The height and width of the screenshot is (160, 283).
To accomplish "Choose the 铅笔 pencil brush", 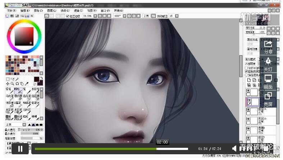I will tap(9, 90).
